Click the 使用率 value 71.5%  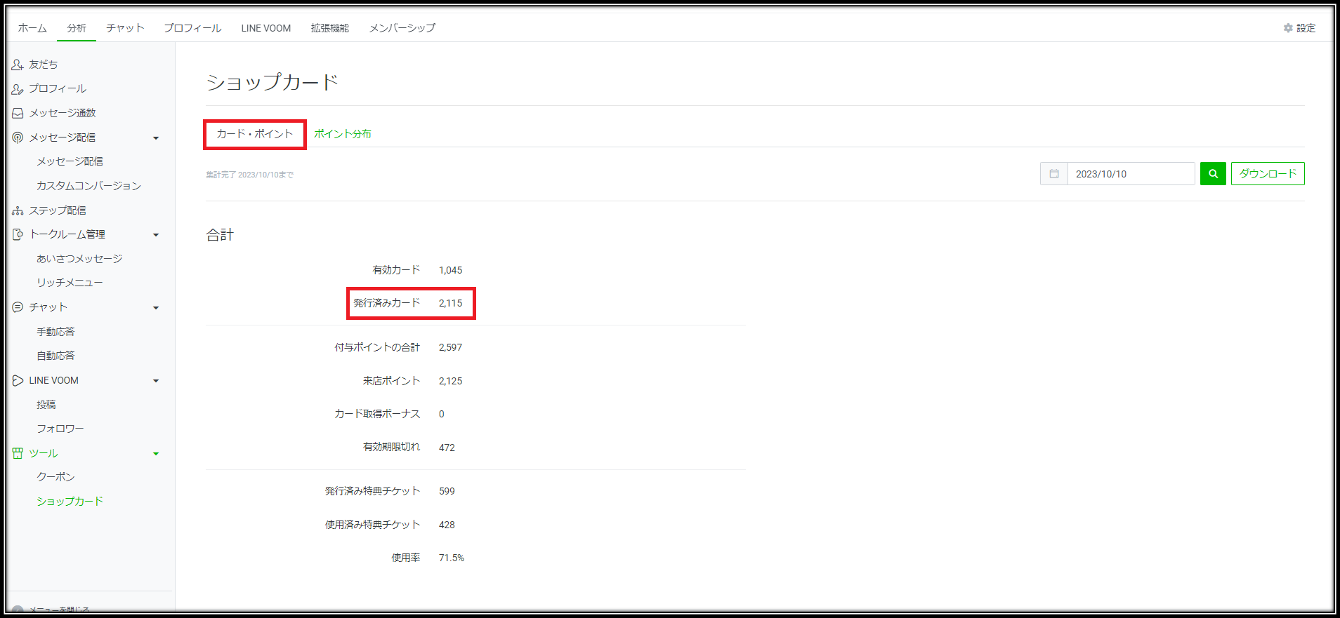(x=452, y=558)
